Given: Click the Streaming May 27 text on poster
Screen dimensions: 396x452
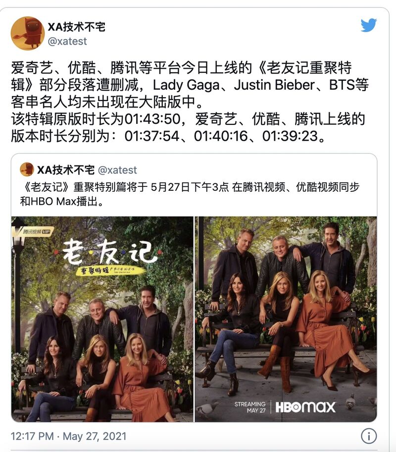Looking at the screenshot, I should pyautogui.click(x=250, y=407).
